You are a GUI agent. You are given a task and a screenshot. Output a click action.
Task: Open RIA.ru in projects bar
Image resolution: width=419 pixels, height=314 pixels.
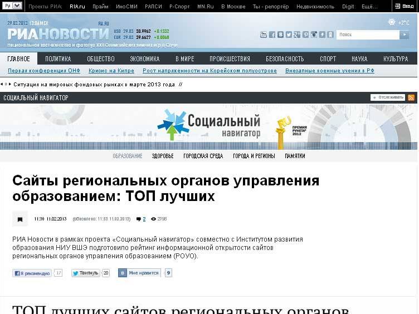[77, 7]
